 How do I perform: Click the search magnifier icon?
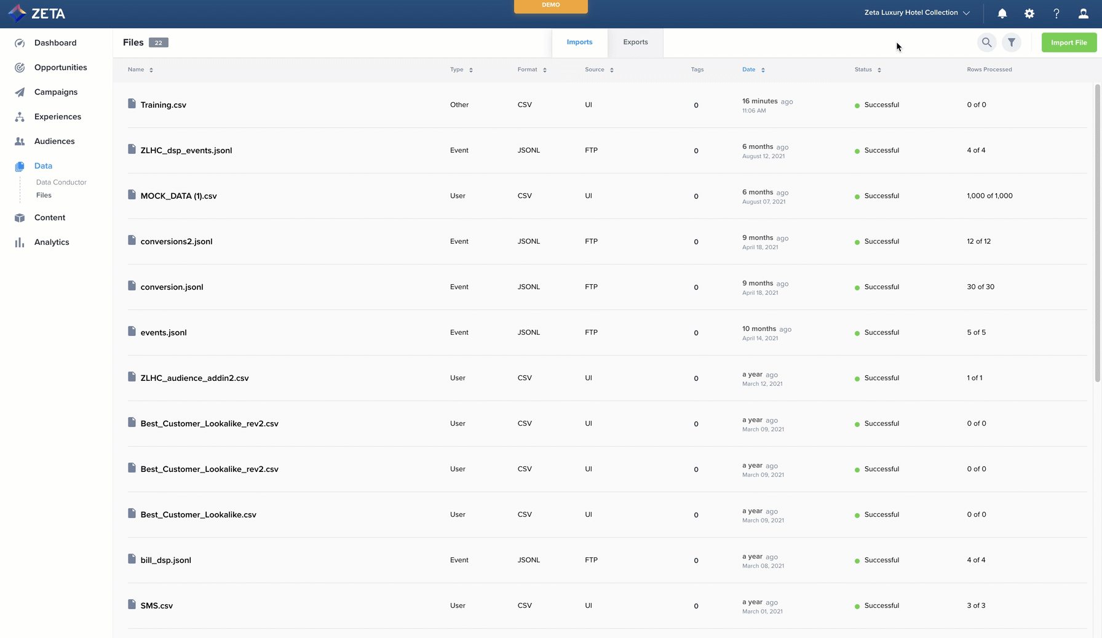click(986, 42)
